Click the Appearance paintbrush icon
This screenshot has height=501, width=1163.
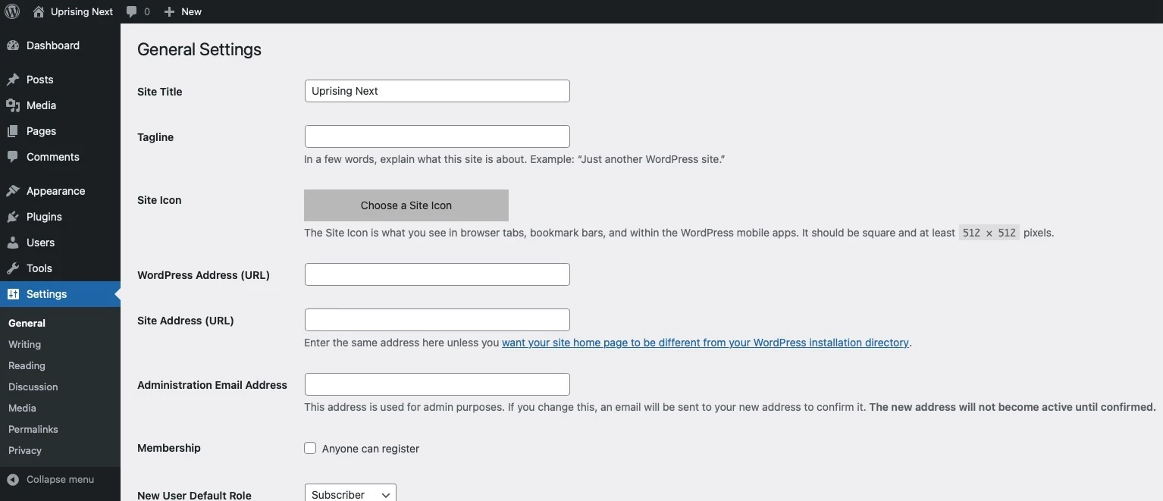tap(13, 191)
